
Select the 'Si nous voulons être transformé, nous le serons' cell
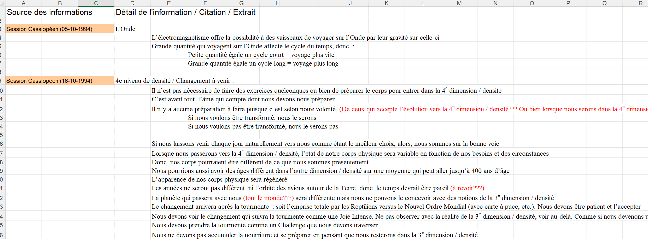[x=252, y=118]
